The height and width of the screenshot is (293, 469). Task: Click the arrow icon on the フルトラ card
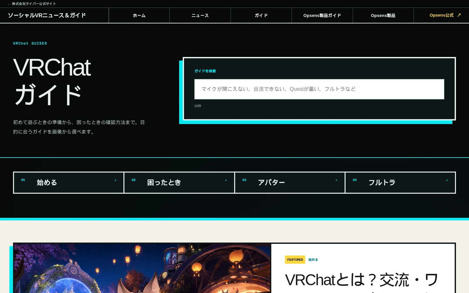tap(447, 180)
